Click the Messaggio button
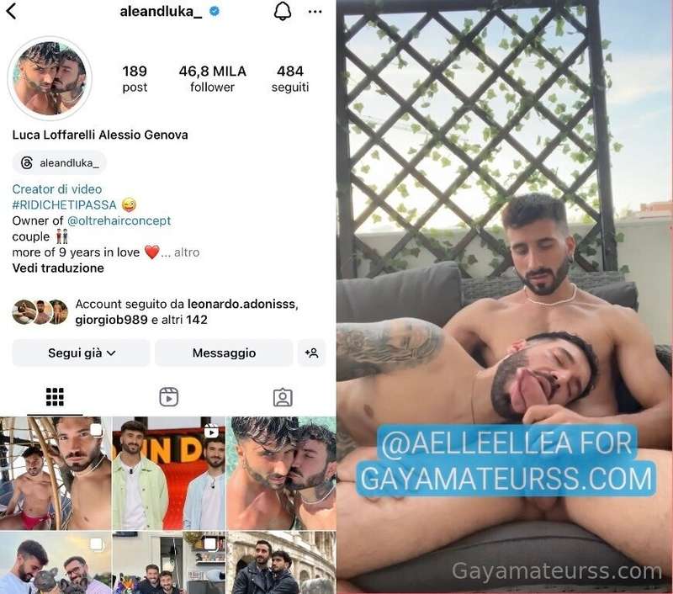 [x=224, y=353]
